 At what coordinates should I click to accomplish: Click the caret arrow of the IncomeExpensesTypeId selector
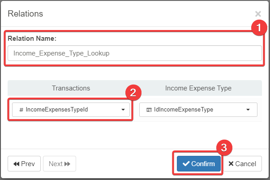pos(123,110)
